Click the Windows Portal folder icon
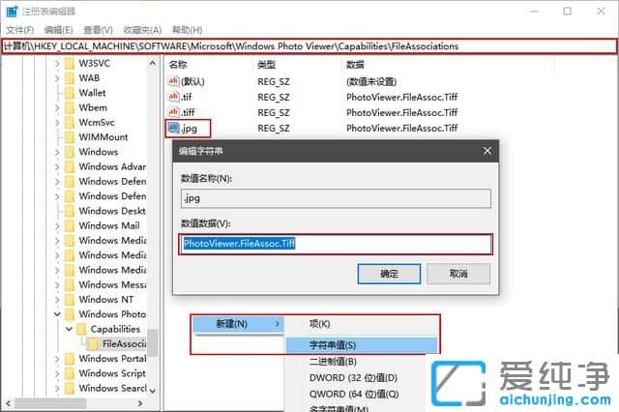 pos(70,359)
